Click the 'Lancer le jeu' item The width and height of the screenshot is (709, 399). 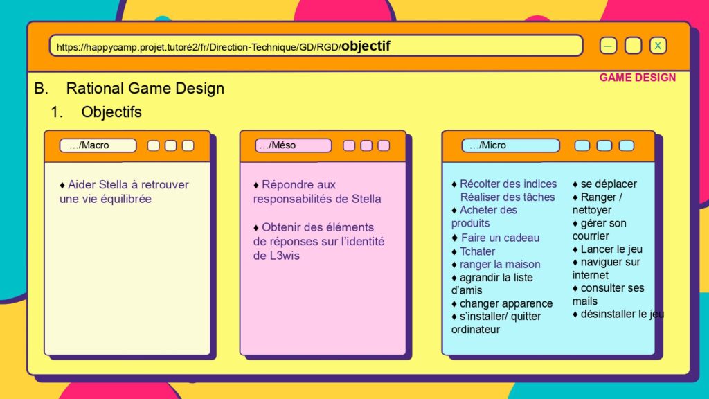(x=608, y=249)
